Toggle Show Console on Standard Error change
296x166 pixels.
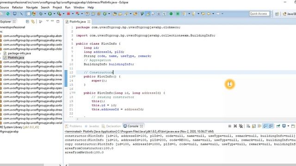[271, 126]
